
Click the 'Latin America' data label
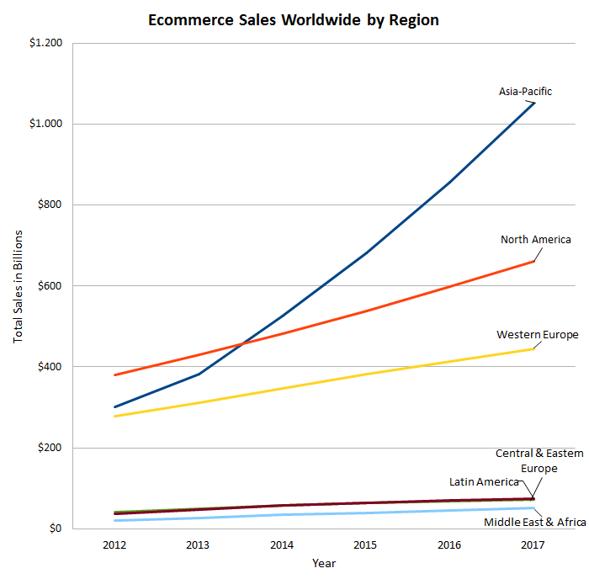(484, 481)
